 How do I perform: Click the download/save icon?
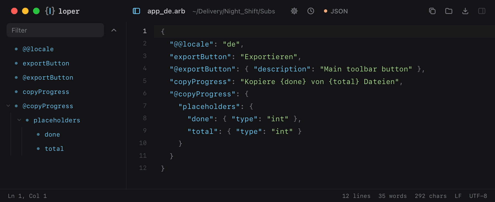pos(465,11)
